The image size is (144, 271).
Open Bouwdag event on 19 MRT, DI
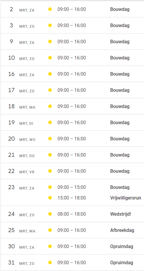click(x=120, y=122)
